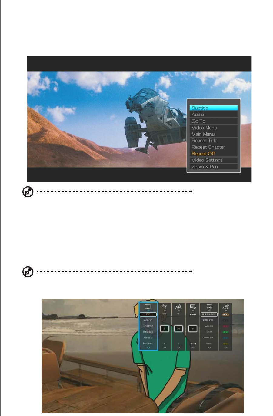Viewport: 273px width, 416px height.
Task: Select Greek encoding in encoding column
Action: (x=209, y=344)
